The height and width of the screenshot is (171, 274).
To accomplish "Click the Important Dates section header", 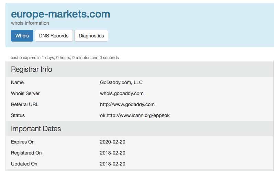I will pyautogui.click(x=36, y=129).
